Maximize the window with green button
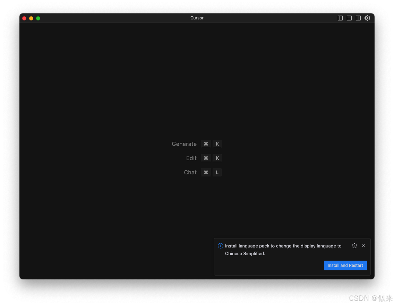The width and height of the screenshot is (394, 305). coord(38,18)
